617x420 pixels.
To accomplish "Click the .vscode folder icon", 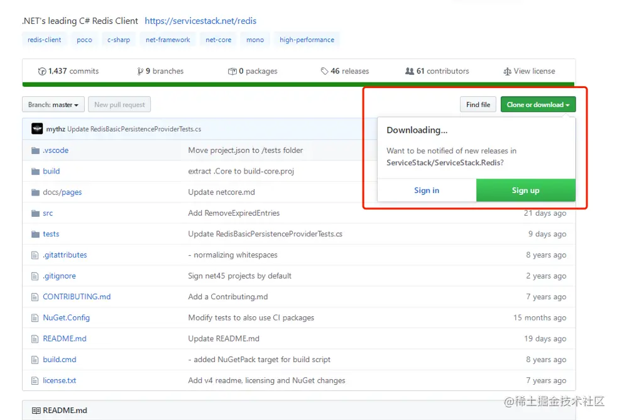I will pyautogui.click(x=35, y=150).
